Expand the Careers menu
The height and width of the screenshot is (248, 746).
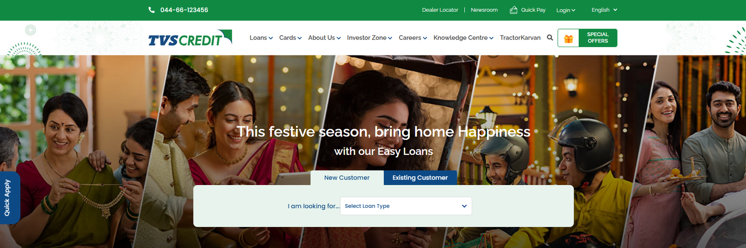[413, 38]
